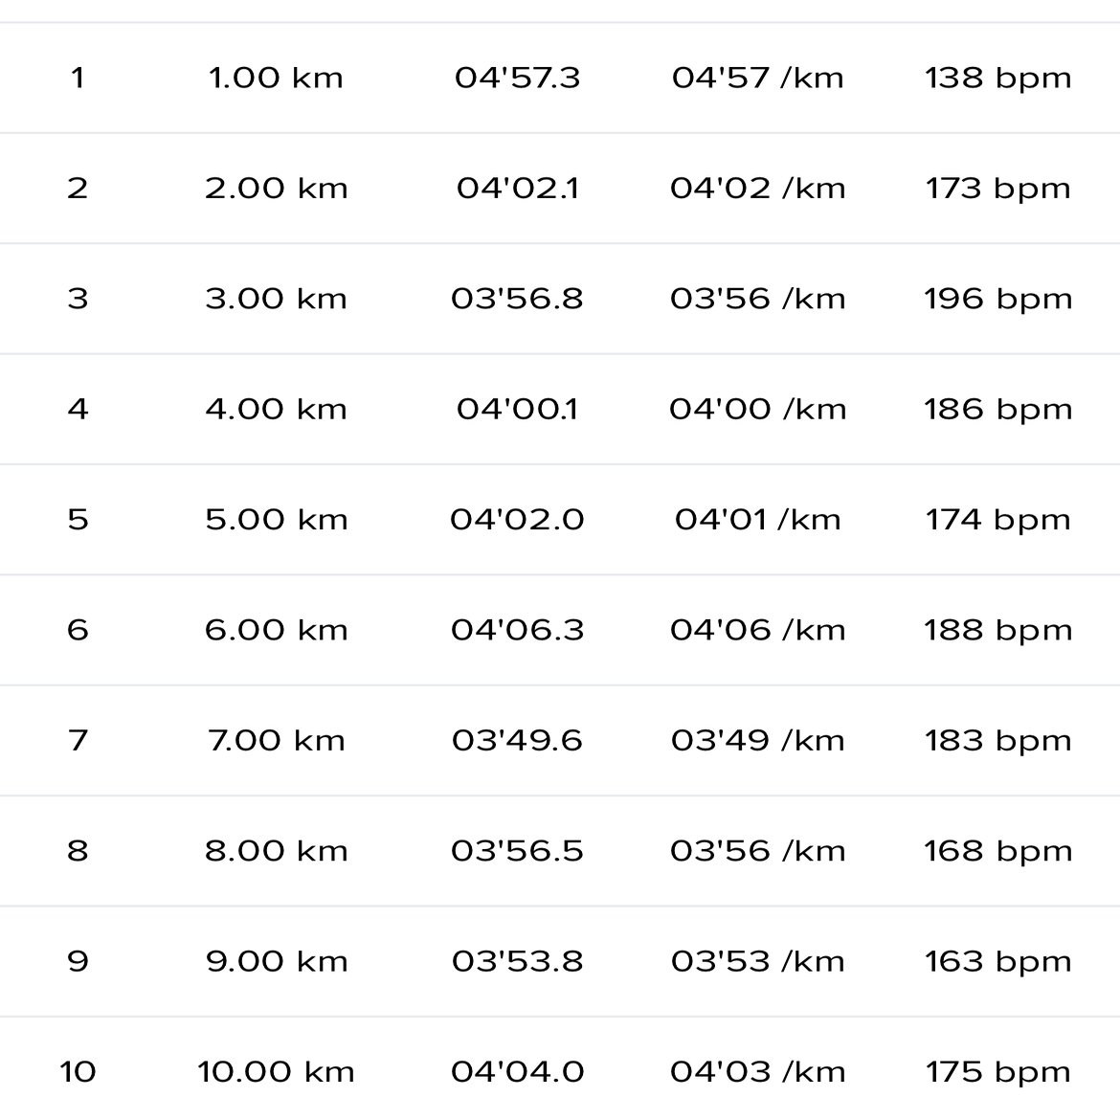Screen dimensions: 1120x1120
Task: Click the 186 bpm value
Action: click(997, 410)
